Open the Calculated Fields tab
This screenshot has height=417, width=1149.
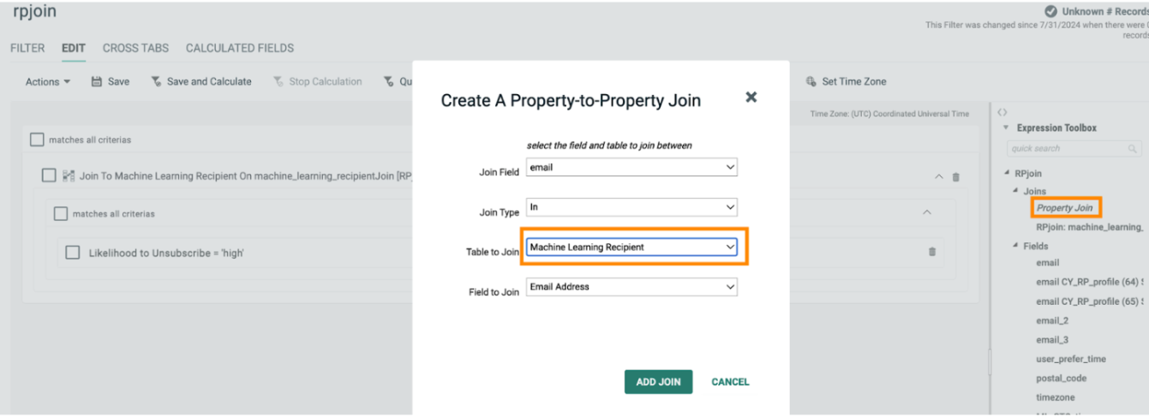tap(240, 48)
